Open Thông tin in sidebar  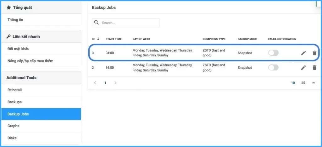tap(41, 20)
